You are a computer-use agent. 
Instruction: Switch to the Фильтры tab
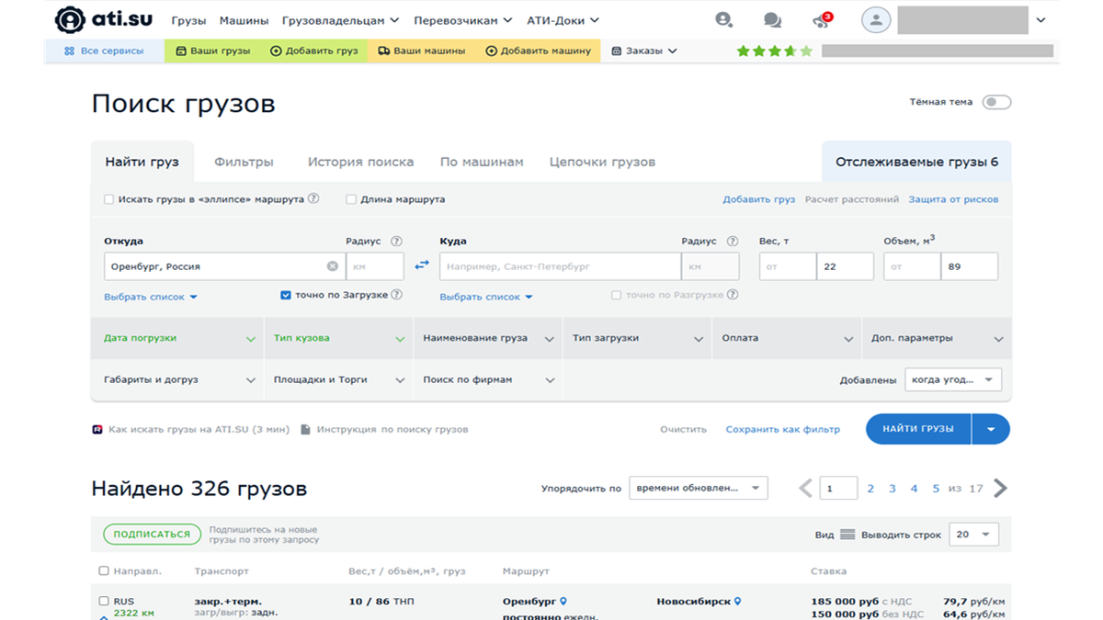click(244, 162)
